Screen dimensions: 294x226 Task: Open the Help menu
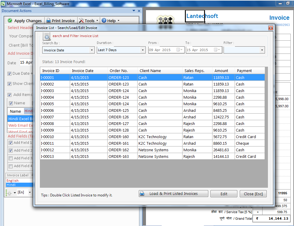click(111, 21)
